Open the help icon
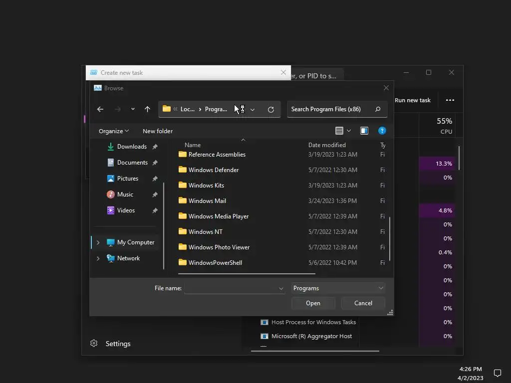Screen dimensions: 511x383 [382, 131]
